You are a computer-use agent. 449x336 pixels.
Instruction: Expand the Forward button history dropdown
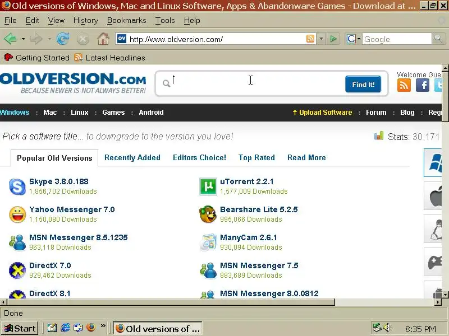pos(49,39)
